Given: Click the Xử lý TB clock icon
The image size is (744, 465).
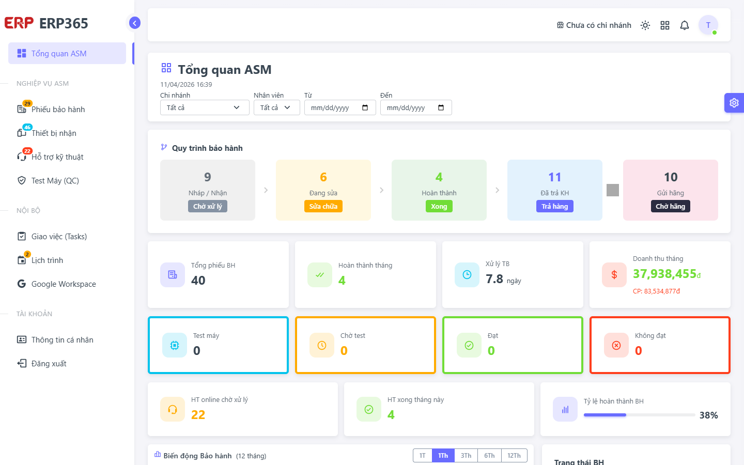Looking at the screenshot, I should (x=467, y=275).
